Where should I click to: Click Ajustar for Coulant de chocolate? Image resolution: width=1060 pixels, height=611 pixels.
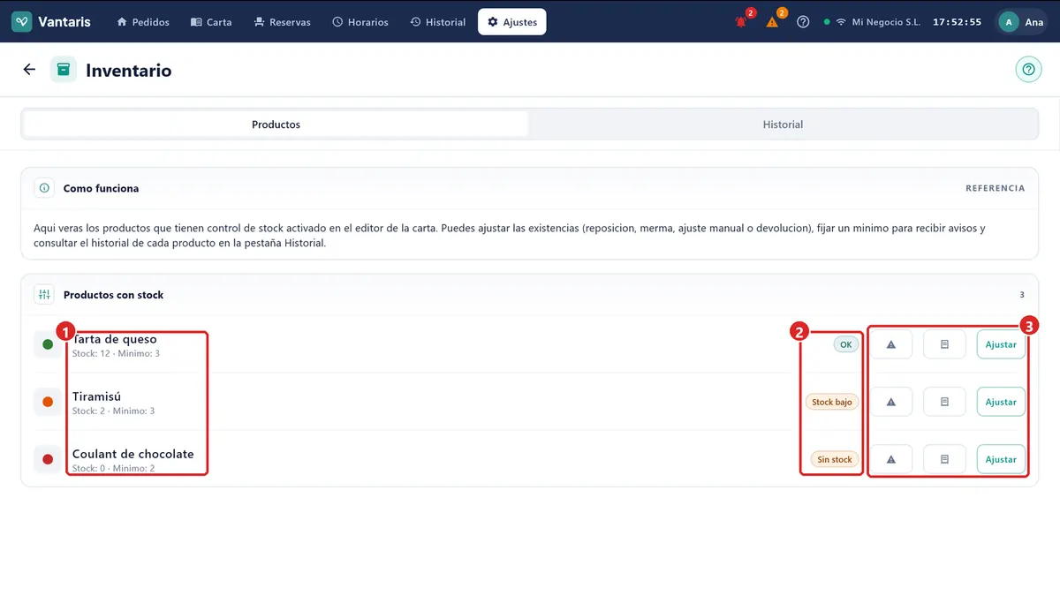[1001, 459]
